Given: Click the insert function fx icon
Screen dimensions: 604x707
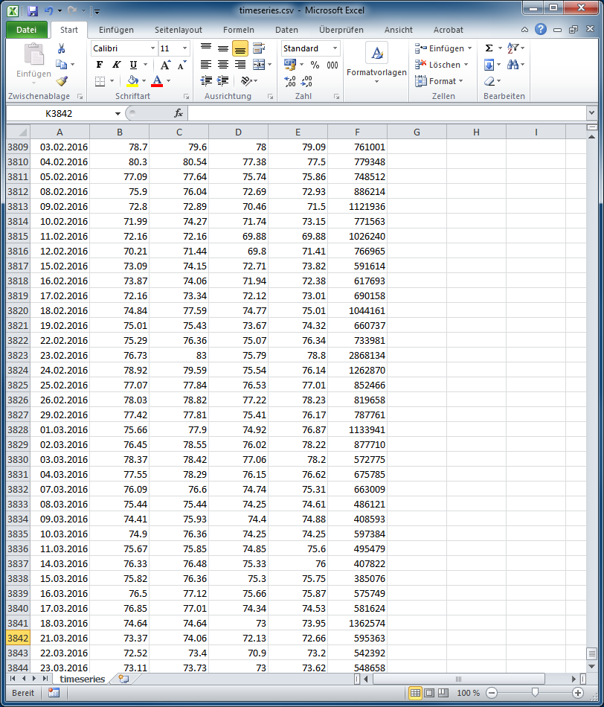Looking at the screenshot, I should [x=179, y=113].
